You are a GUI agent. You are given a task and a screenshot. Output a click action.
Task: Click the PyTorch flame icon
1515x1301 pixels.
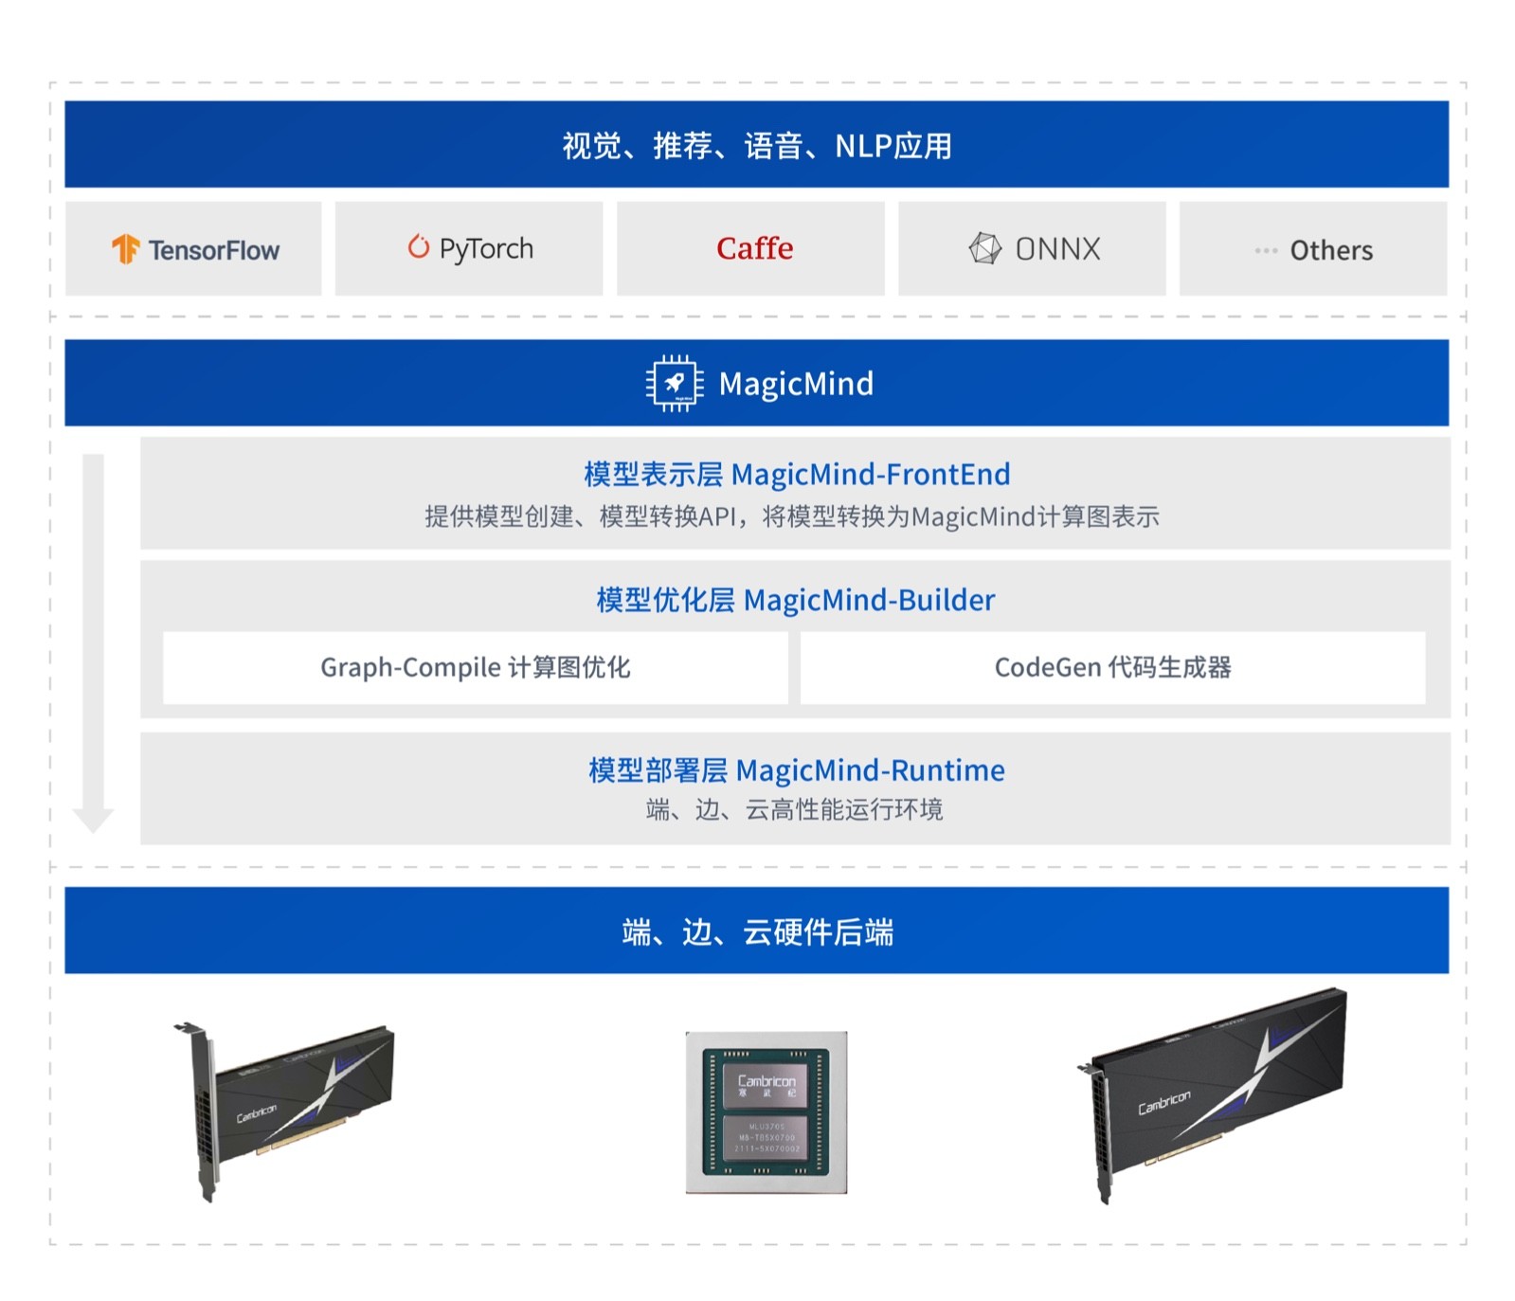[x=418, y=246]
